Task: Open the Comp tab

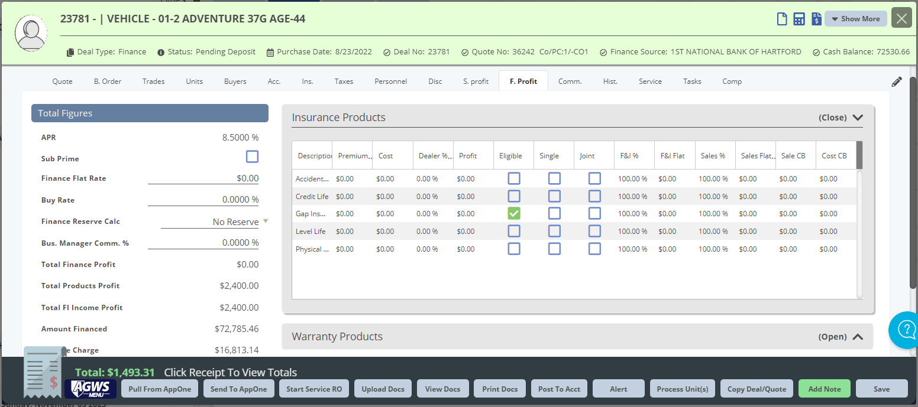Action: [732, 82]
